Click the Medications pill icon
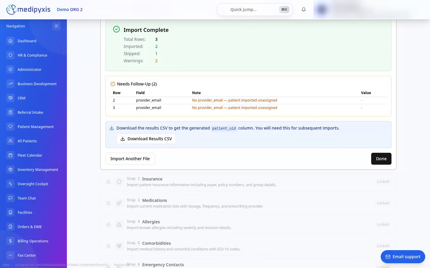The height and width of the screenshot is (268, 430). tap(119, 203)
